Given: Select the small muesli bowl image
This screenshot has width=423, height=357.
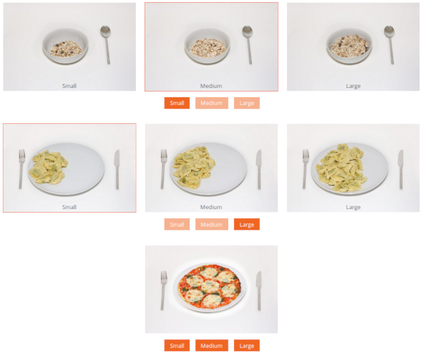Looking at the screenshot, I should coord(70,47).
